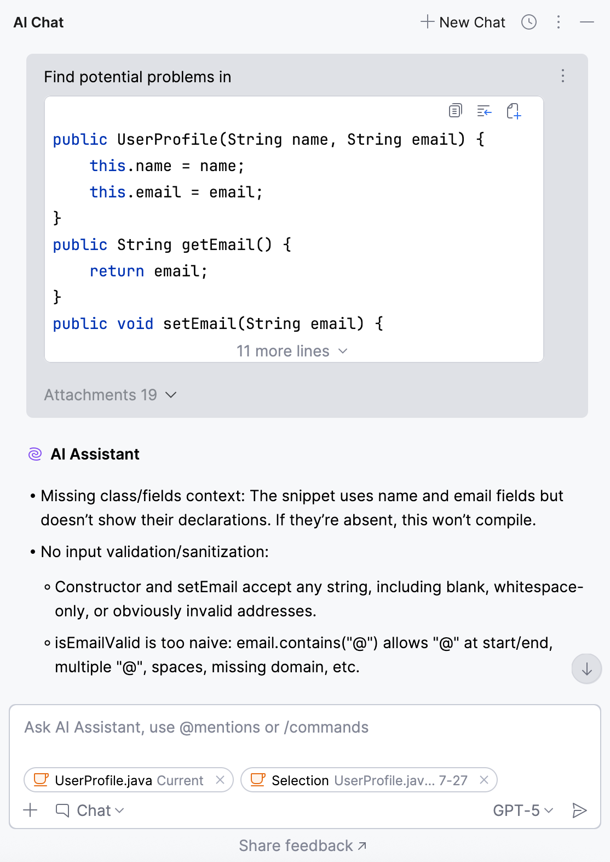Remove the Selection UserProfile.java 7-27 attachment

point(484,780)
